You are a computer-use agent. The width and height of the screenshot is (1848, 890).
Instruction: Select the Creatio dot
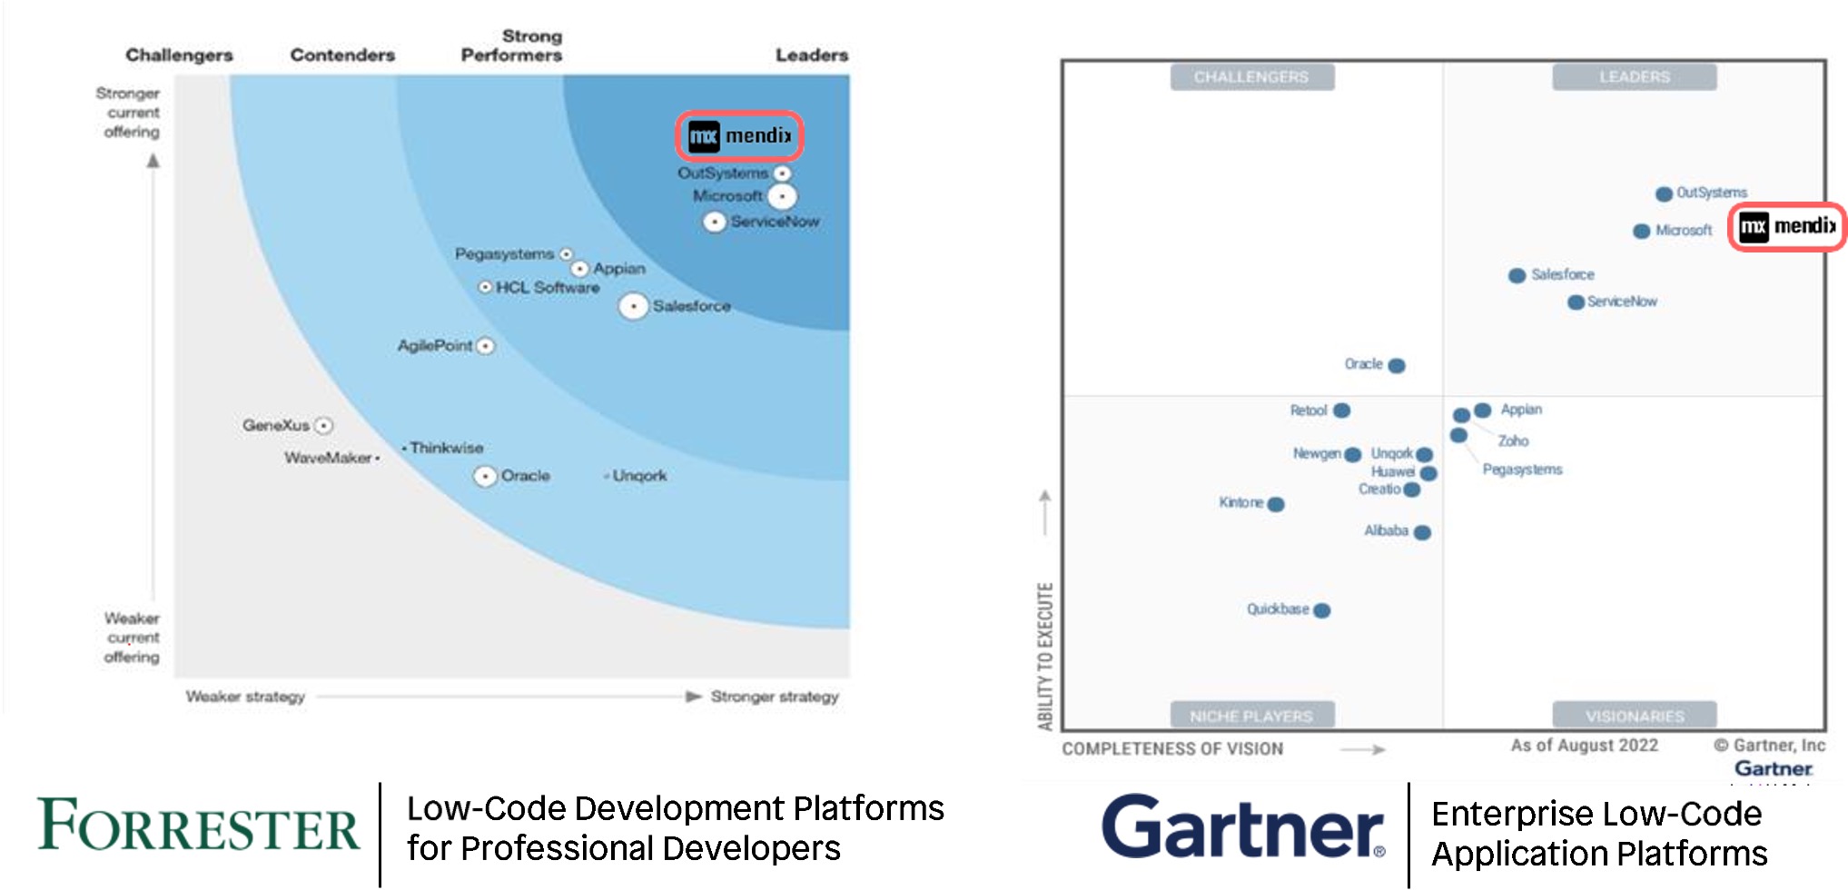tap(1411, 490)
